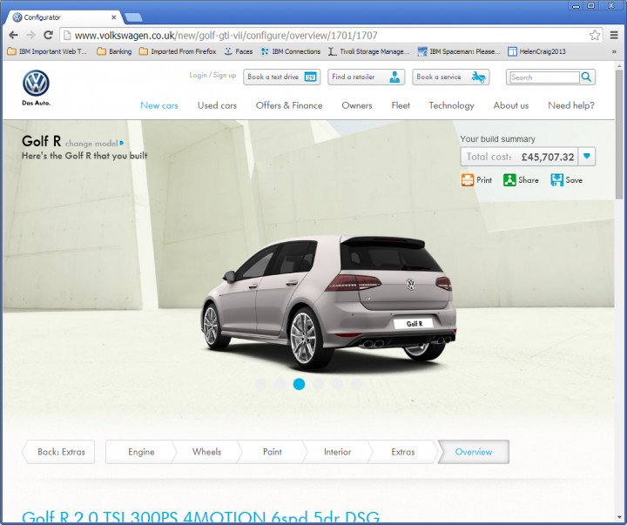Click person icon in Find a retailer

point(394,77)
